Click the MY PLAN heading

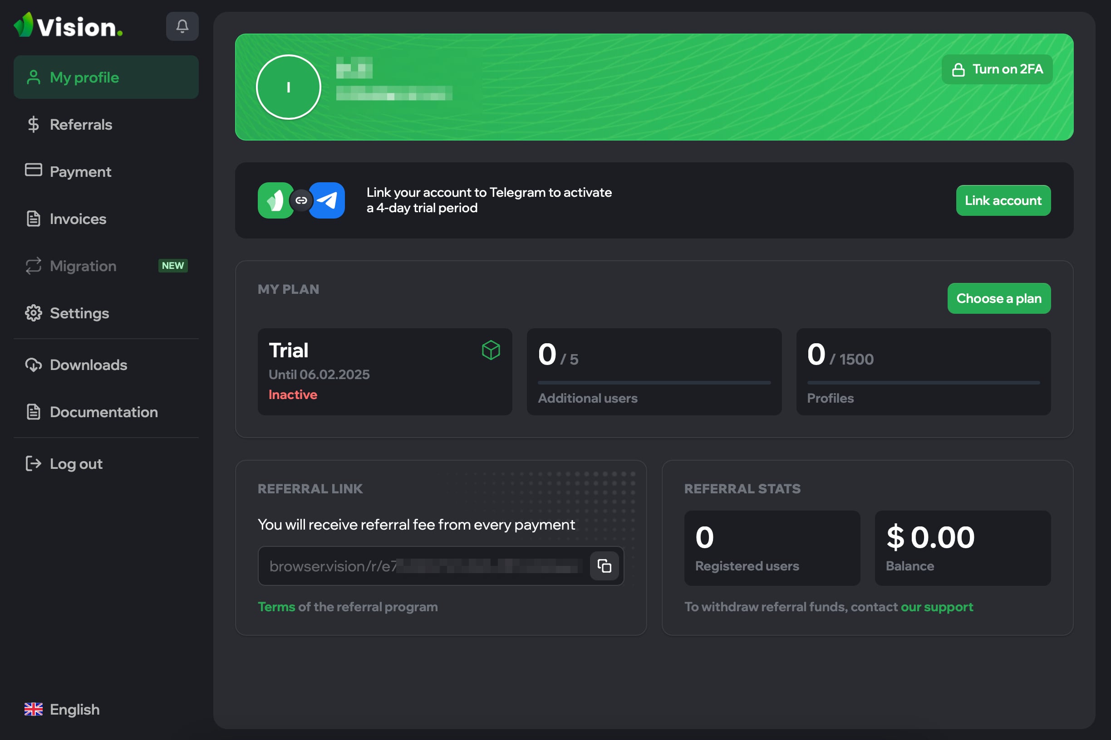tap(289, 289)
